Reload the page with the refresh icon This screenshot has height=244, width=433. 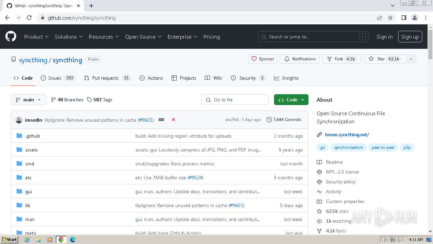[x=29, y=18]
